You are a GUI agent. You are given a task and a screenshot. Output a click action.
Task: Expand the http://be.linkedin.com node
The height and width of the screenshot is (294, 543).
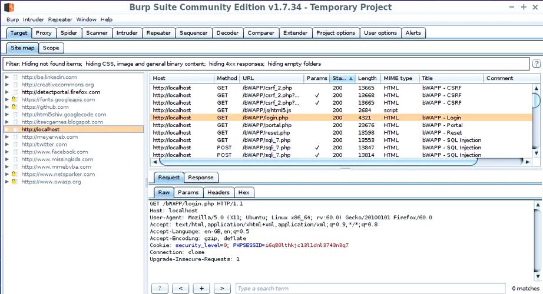click(7, 77)
